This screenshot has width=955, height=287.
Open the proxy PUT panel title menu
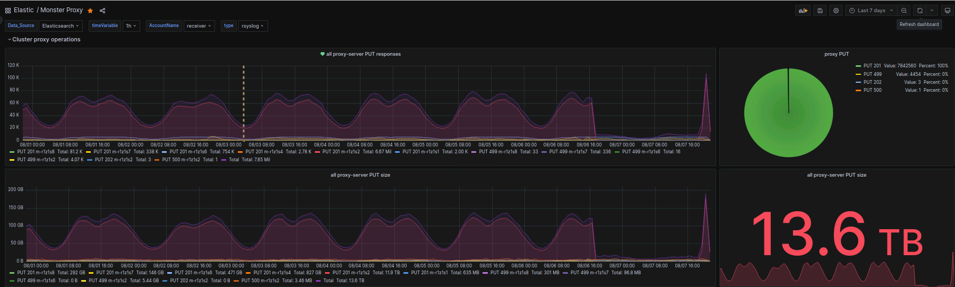click(x=837, y=54)
